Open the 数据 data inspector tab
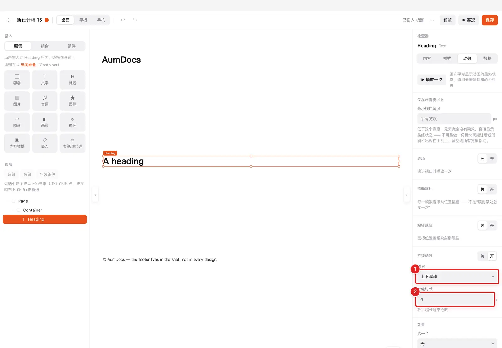502x348 pixels. pos(487,59)
